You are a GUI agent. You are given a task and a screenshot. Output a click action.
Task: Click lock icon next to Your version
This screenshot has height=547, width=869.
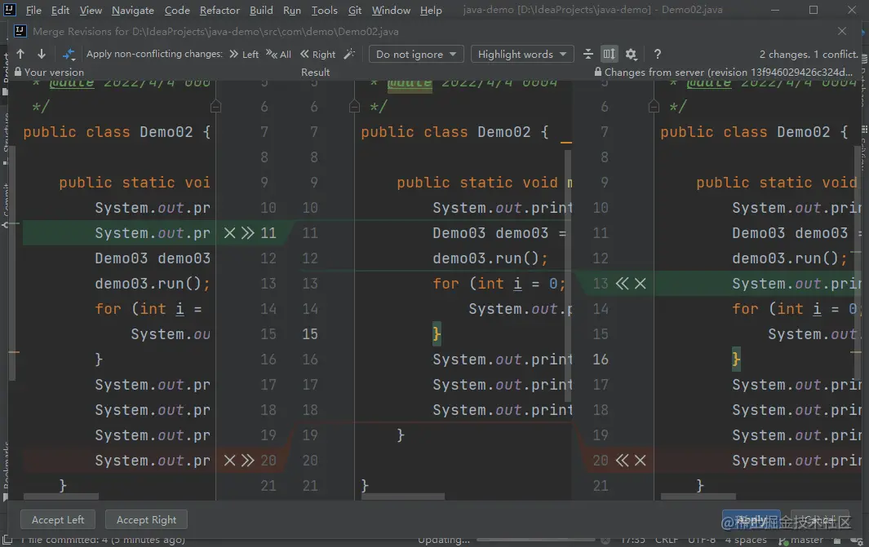coord(18,72)
